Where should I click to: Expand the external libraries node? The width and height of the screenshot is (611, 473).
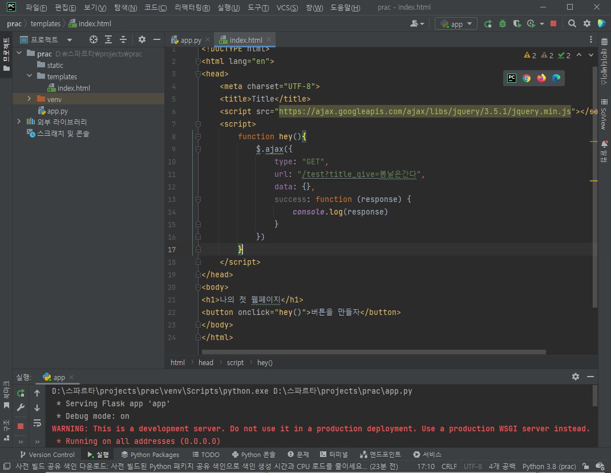point(19,122)
